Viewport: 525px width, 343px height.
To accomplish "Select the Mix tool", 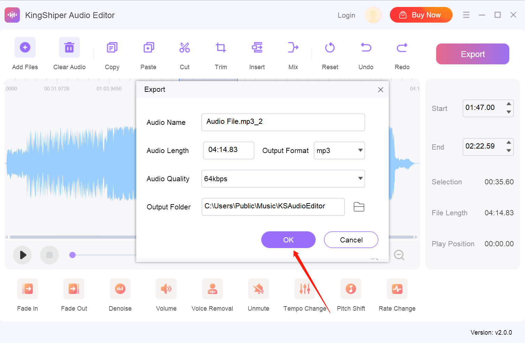I will click(293, 47).
